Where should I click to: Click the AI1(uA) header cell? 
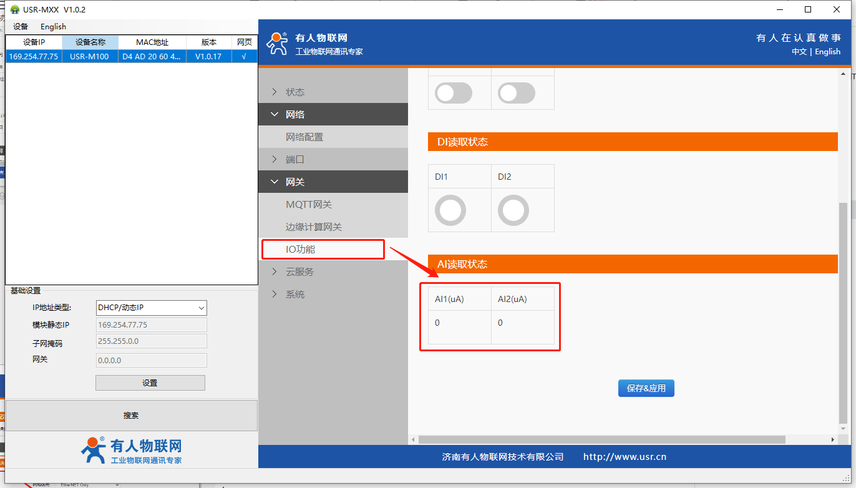point(460,299)
